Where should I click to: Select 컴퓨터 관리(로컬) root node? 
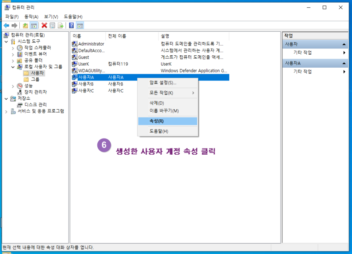point(28,35)
